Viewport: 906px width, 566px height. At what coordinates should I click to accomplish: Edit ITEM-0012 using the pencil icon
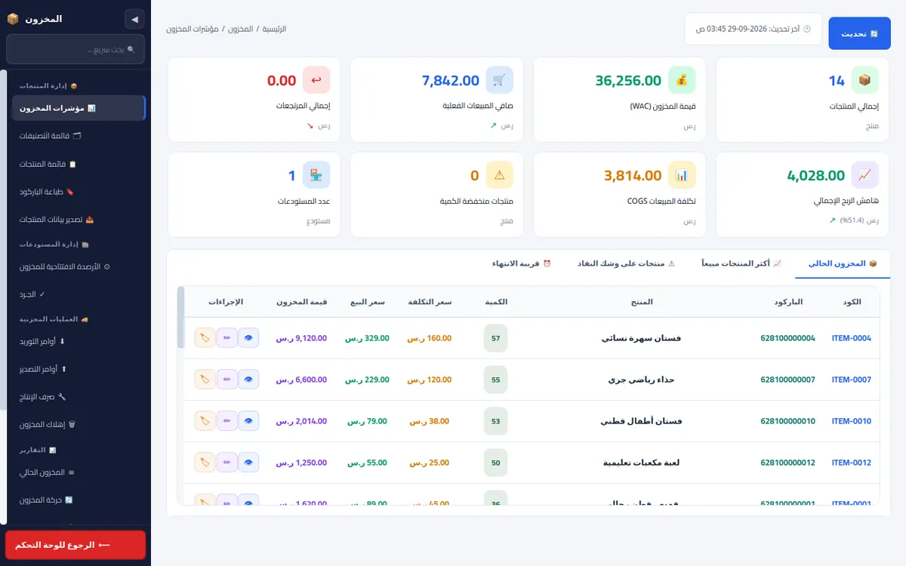[x=226, y=463]
